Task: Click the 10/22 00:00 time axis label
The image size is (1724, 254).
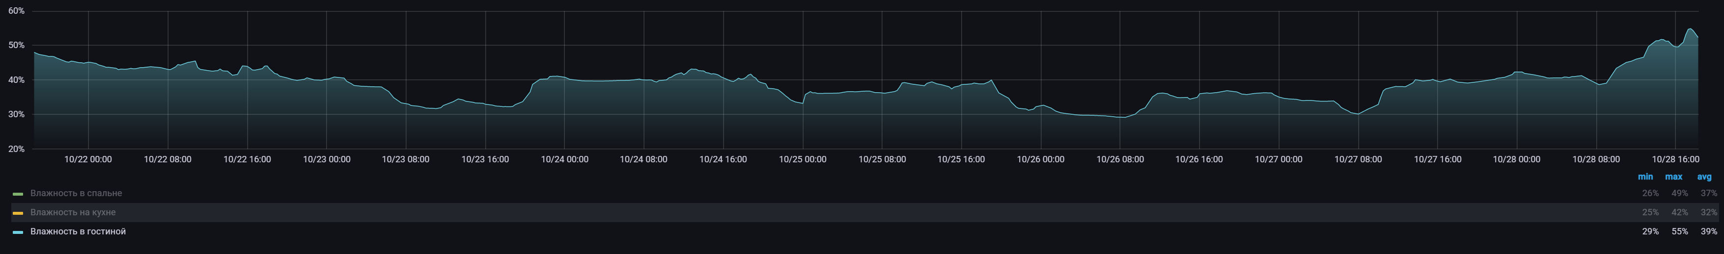Action: pyautogui.click(x=88, y=159)
